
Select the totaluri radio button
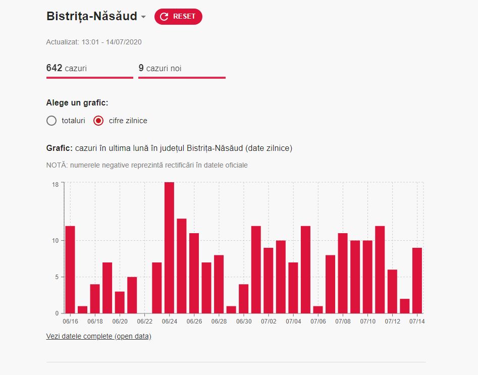pyautogui.click(x=51, y=121)
